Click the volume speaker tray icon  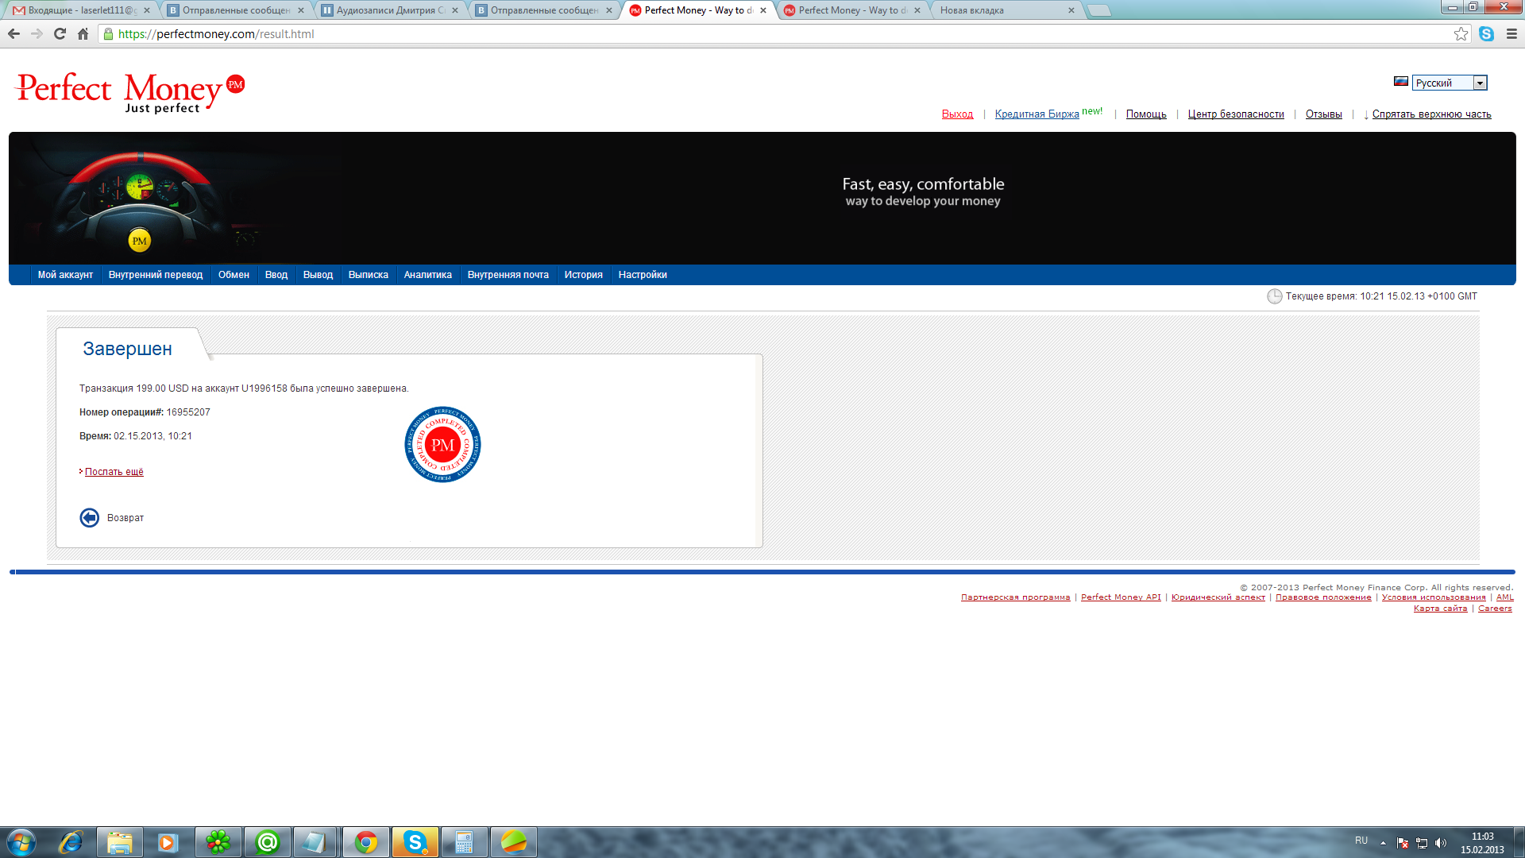1441,843
